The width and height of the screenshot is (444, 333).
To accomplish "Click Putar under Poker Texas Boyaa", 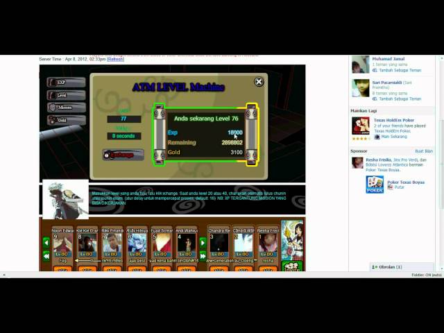I will 400,187.
